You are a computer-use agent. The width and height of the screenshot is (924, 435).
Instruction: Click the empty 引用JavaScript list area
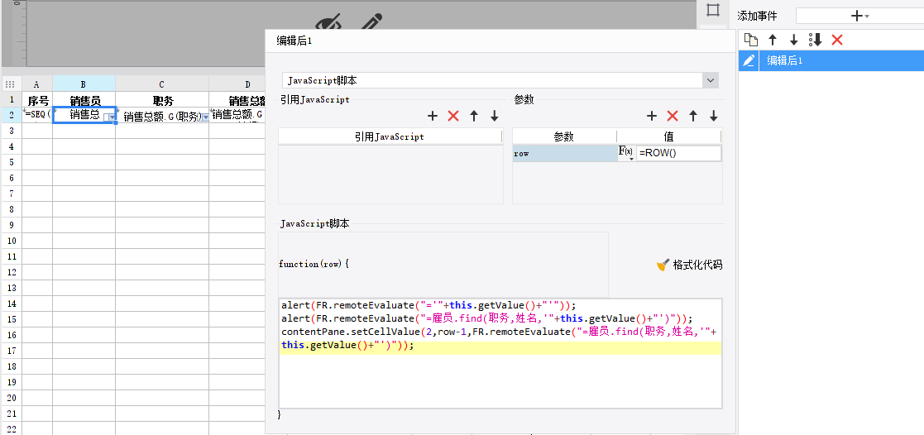click(390, 174)
